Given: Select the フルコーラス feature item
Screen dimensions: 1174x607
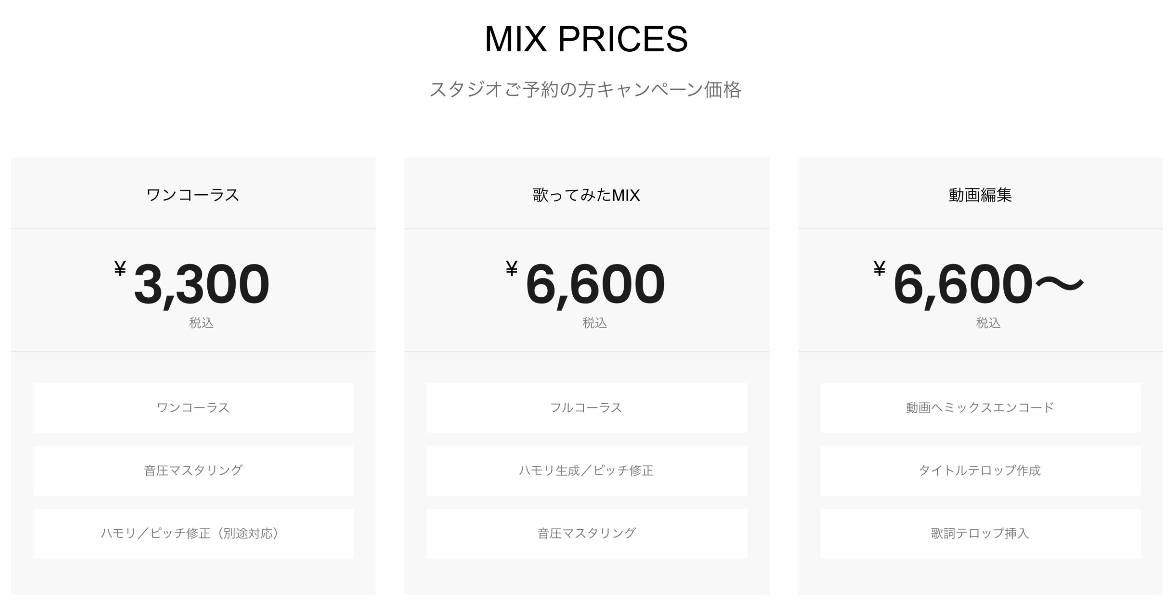Looking at the screenshot, I should (587, 408).
